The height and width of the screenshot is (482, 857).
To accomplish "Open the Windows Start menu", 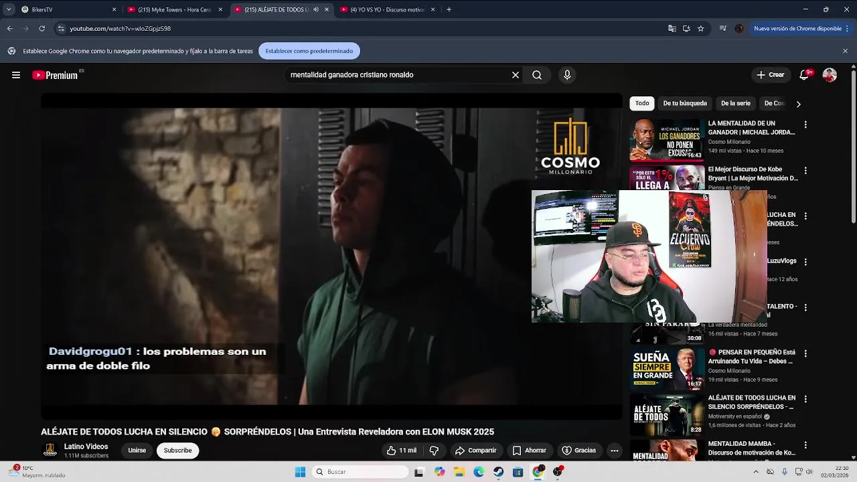I will point(300,472).
